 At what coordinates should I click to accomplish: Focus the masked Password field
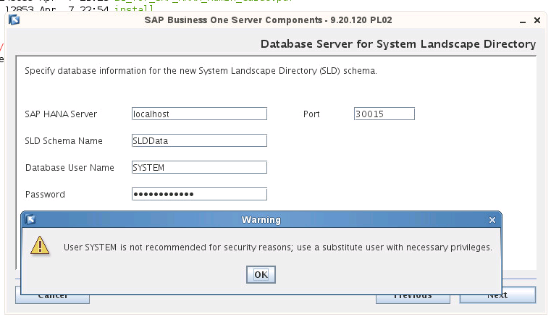[x=199, y=194]
